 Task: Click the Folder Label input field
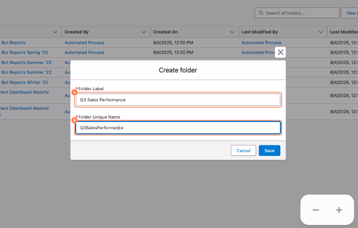178,100
